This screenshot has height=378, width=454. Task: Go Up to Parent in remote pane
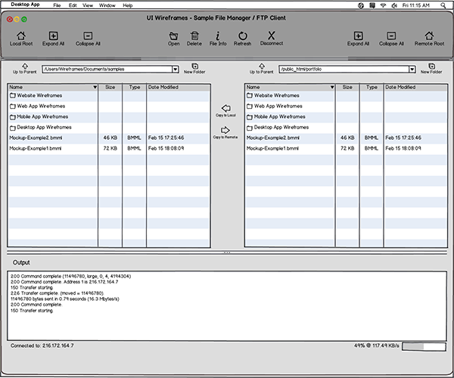coord(262,67)
